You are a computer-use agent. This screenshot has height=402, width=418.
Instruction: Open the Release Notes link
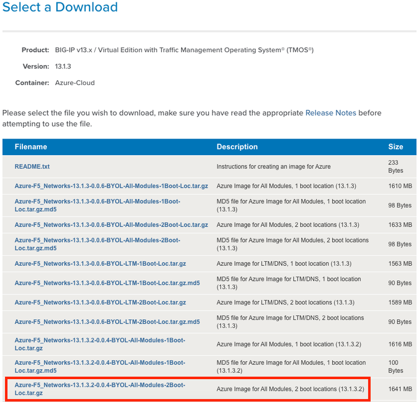(x=330, y=113)
